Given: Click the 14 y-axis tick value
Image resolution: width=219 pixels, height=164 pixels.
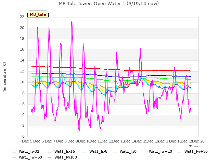Looking at the screenshot, I should click(x=22, y=60).
